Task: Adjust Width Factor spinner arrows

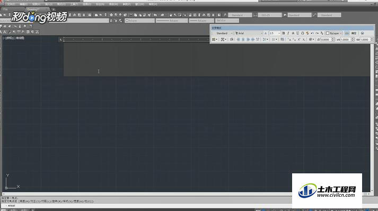Action: (x=372, y=40)
